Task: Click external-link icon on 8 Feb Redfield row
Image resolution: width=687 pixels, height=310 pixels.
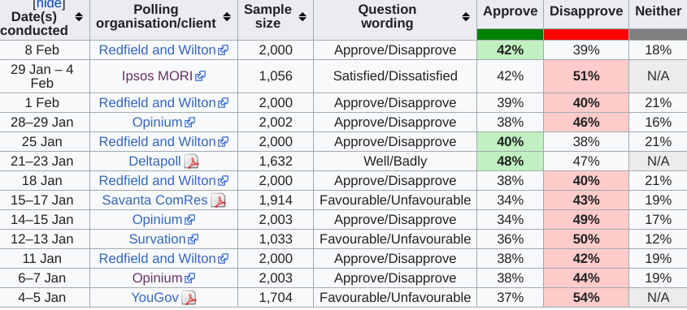Action: 224,50
